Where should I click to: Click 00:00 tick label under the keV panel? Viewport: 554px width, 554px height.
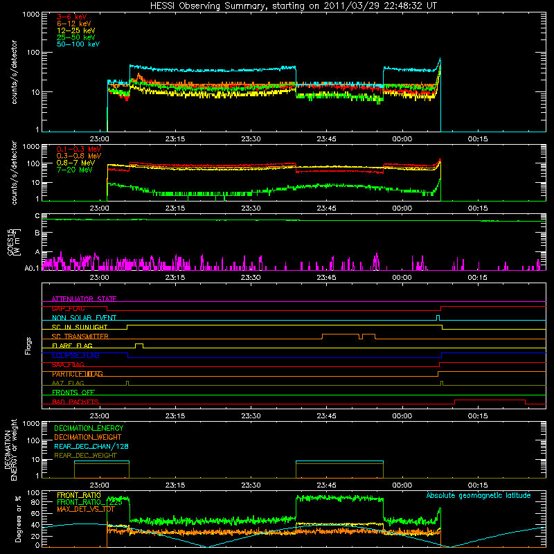click(402, 139)
